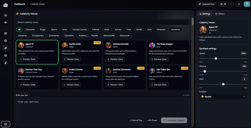251x128 pixels.
Task: Click the app logo in the sidebar
Action: click(x=6, y=5)
